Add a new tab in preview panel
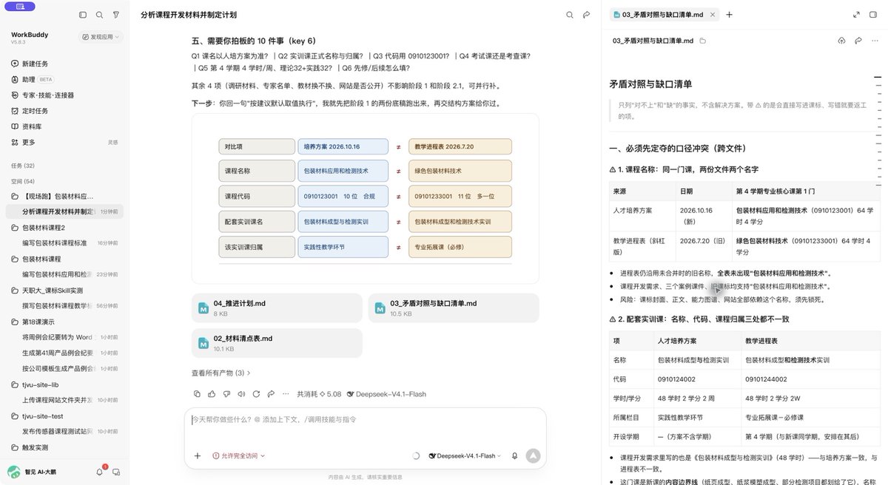Viewport: 888px width, 485px height. point(729,15)
